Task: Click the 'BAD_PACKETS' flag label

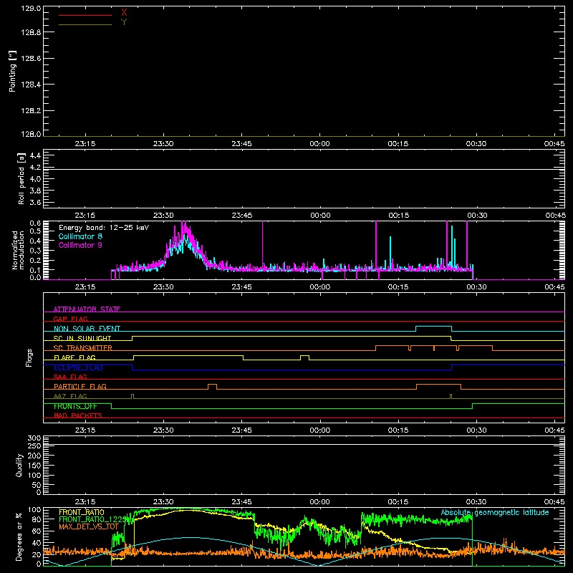Action: (x=78, y=415)
